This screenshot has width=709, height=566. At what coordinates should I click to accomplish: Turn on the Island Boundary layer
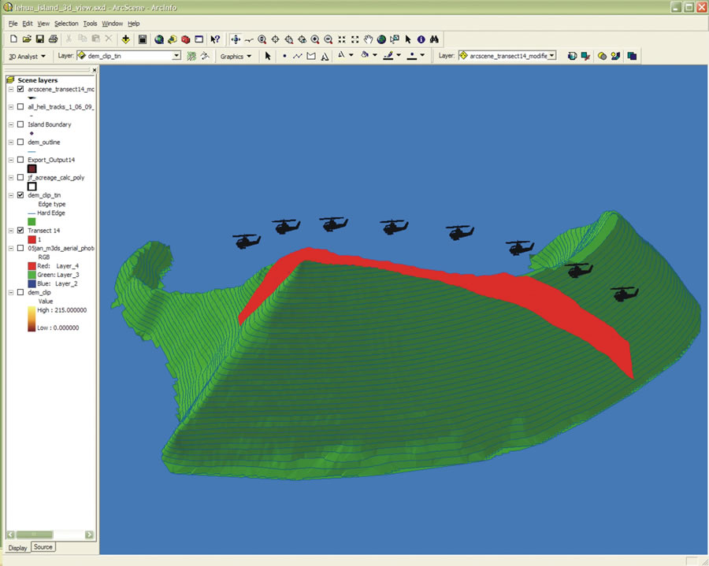(x=20, y=124)
